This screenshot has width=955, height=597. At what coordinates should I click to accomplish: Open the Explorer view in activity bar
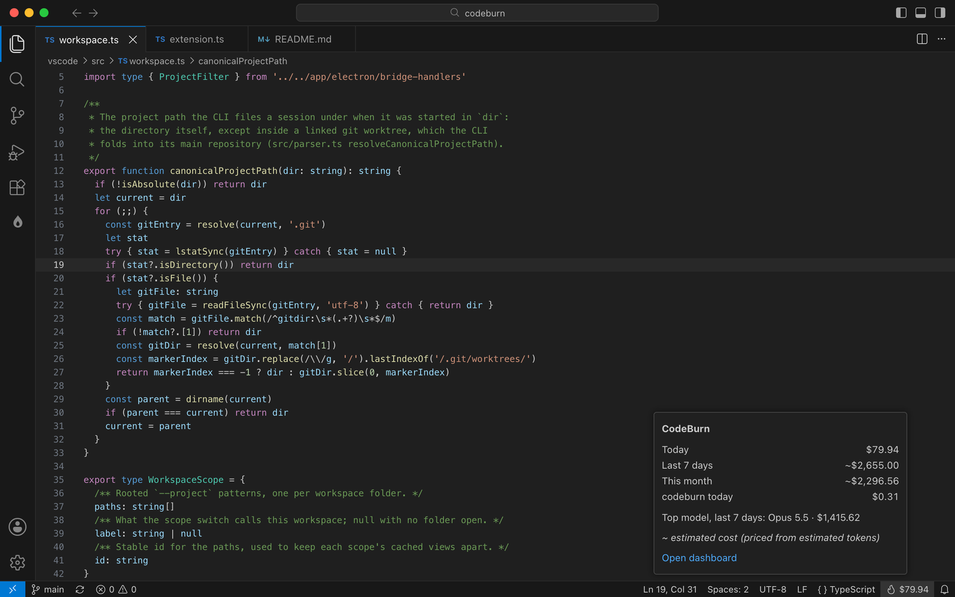click(17, 44)
